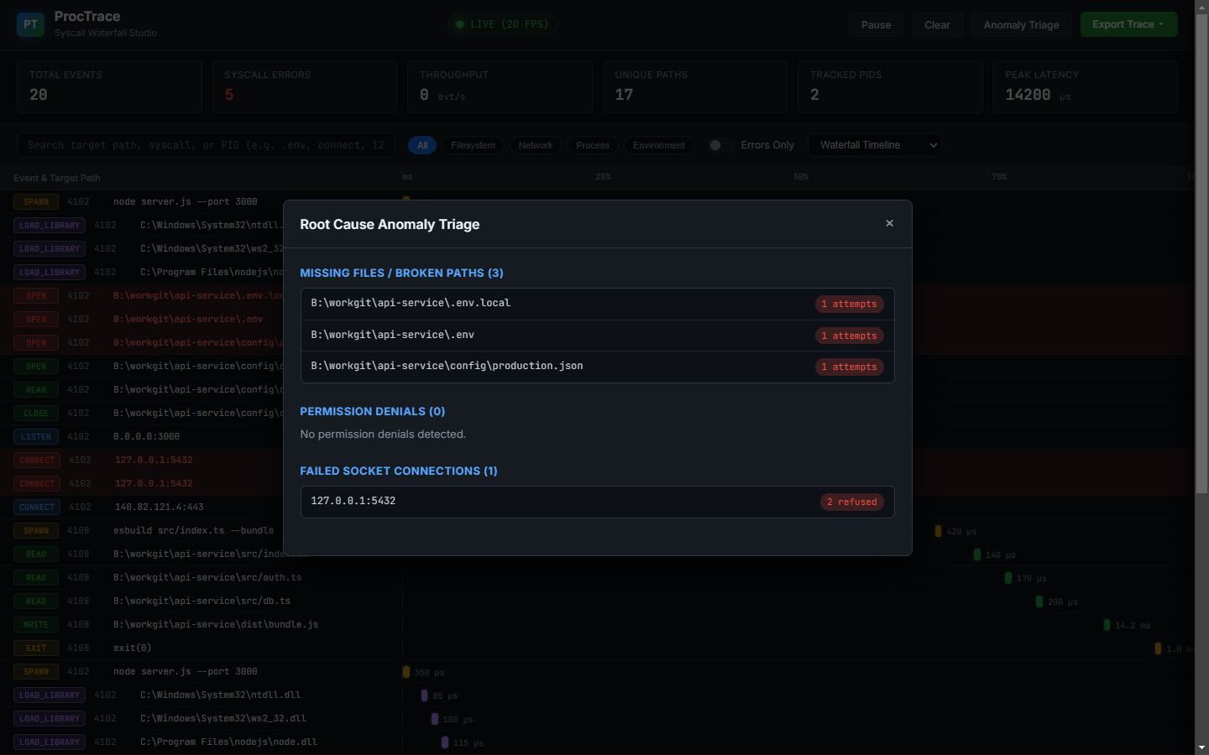
Task: Click the Tracked PIDs stat card
Action: pos(890,86)
